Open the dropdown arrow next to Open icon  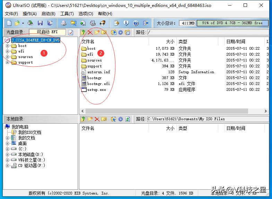(x=23, y=23)
